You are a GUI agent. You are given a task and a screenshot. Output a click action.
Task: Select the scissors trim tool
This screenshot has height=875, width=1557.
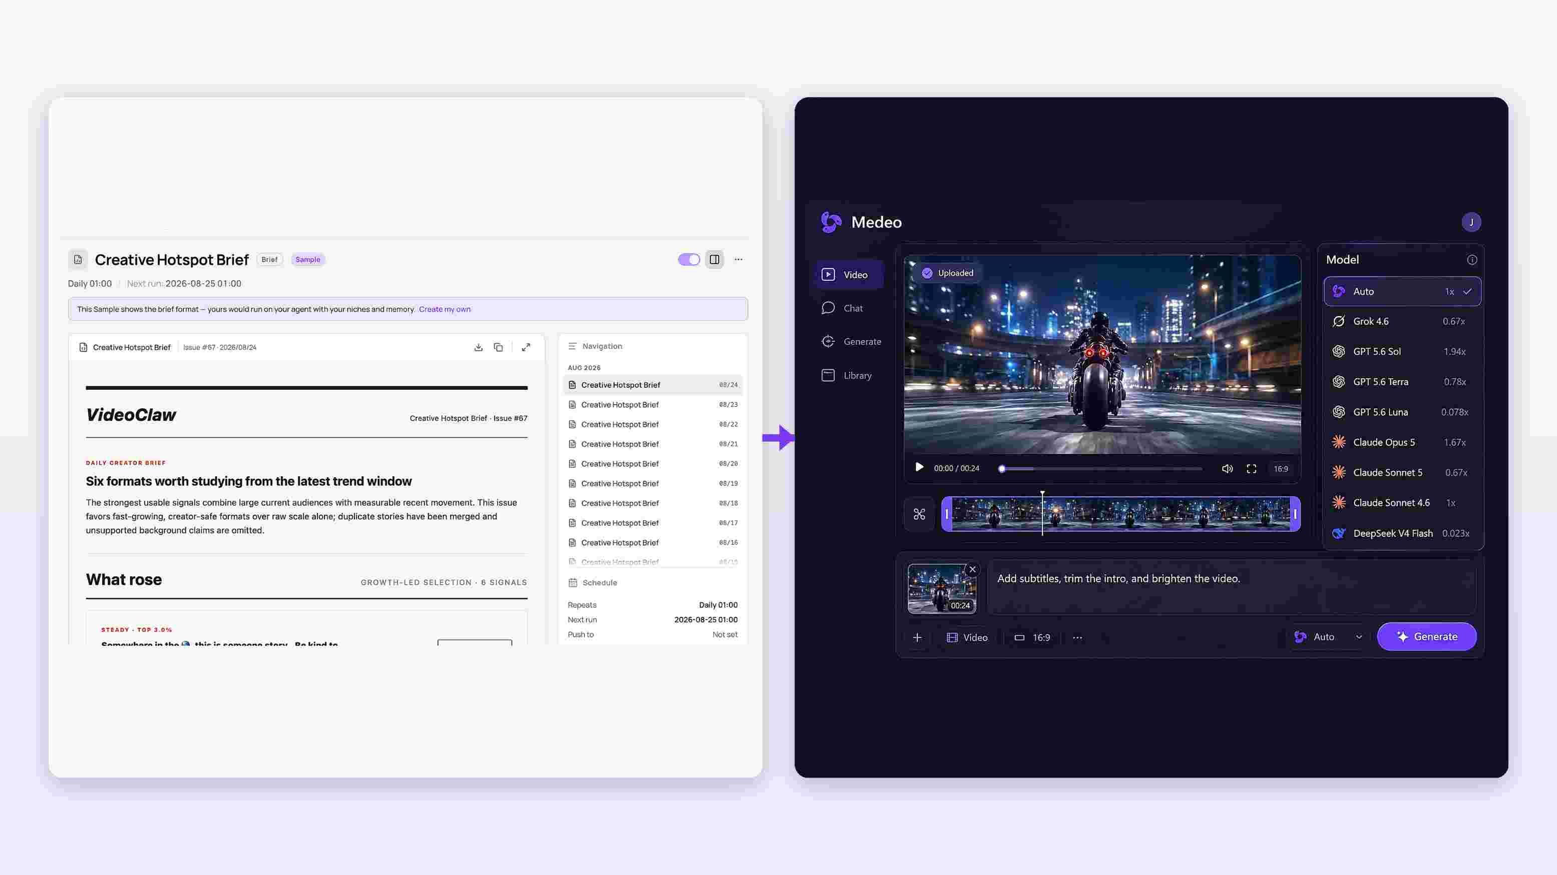click(x=919, y=514)
